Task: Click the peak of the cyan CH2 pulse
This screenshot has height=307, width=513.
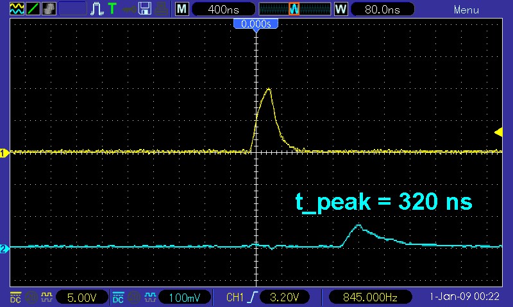Action: (x=359, y=224)
